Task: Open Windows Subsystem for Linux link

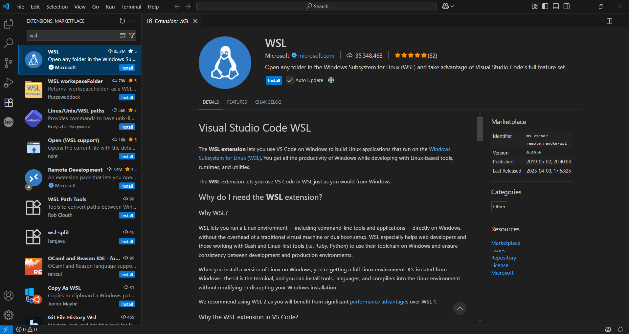Action: (x=325, y=154)
